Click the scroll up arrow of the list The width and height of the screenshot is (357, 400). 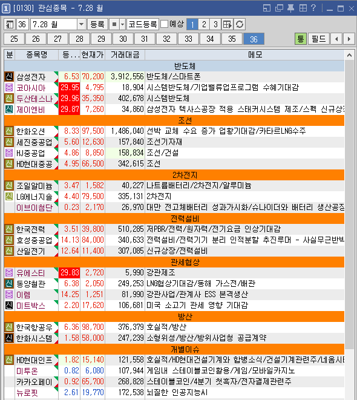click(x=349, y=55)
